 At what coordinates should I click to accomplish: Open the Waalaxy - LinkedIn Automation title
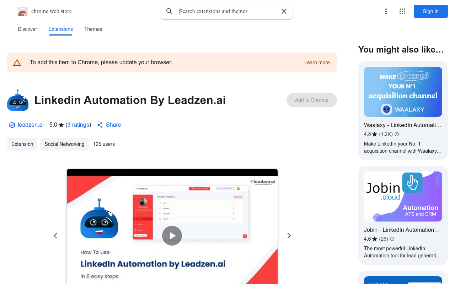click(x=403, y=125)
